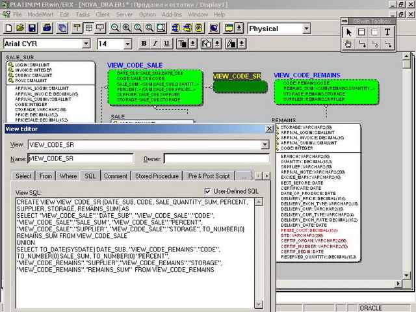Image resolution: width=416 pixels, height=312 pixels.
Task: Select the table tool in ERwin Toolbox
Action: tap(361, 32)
